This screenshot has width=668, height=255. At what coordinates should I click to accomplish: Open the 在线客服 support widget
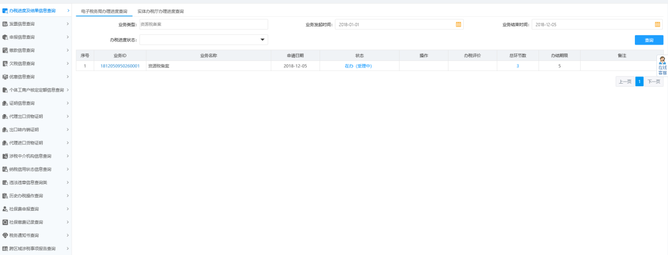[662, 66]
